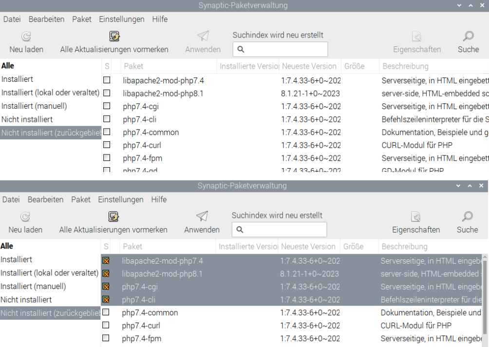
Task: Focus the search input field in lower window
Action: 283,230
